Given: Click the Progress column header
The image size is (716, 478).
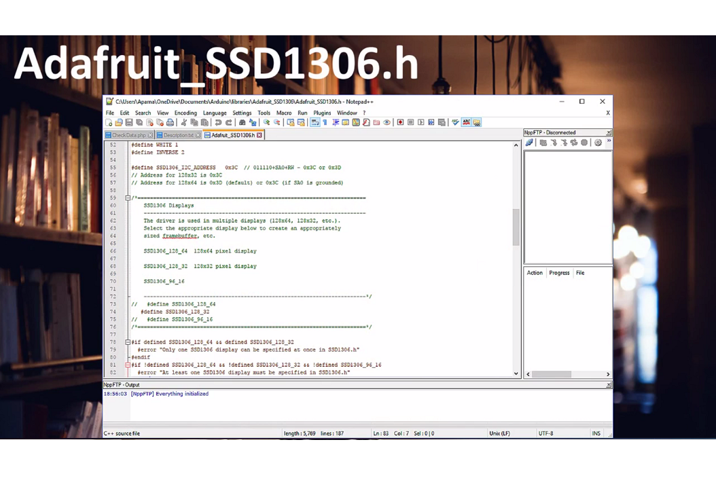Looking at the screenshot, I should coord(559,272).
